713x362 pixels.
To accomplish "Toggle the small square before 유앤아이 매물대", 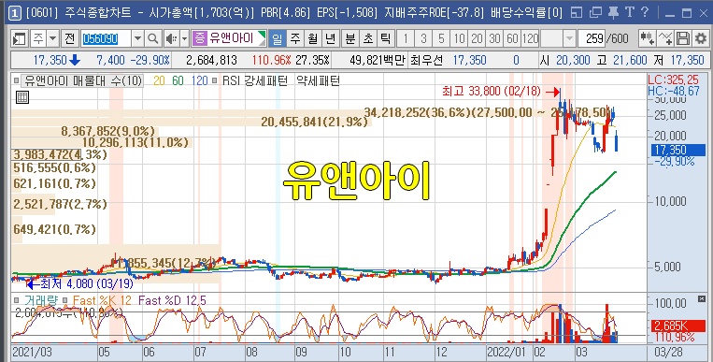I will point(17,81).
